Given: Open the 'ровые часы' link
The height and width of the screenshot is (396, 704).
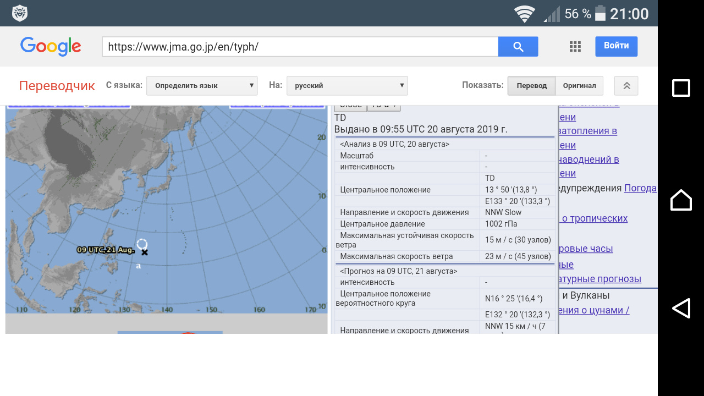Looking at the screenshot, I should click(x=586, y=249).
